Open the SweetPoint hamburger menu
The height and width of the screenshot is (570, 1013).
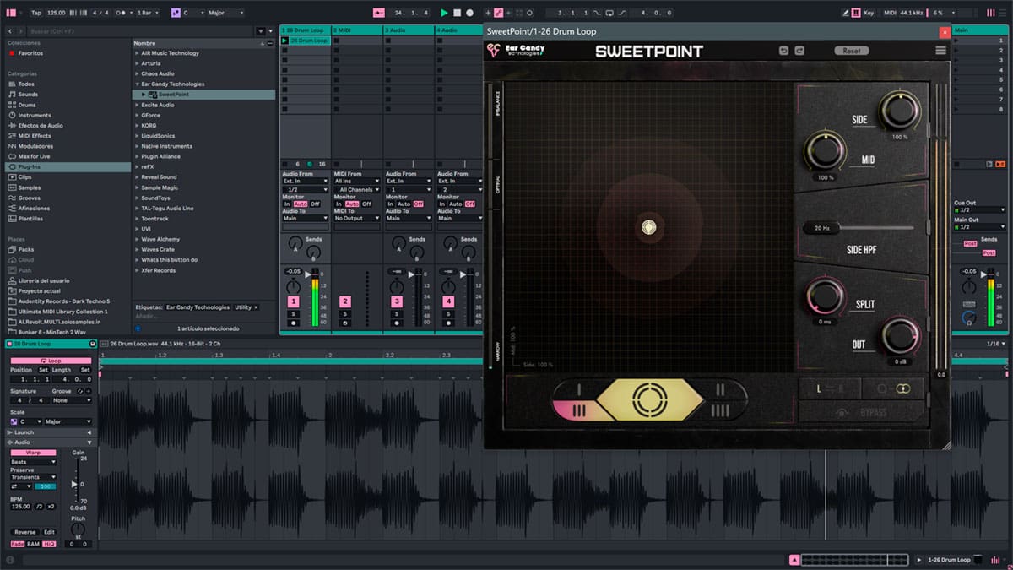(940, 51)
